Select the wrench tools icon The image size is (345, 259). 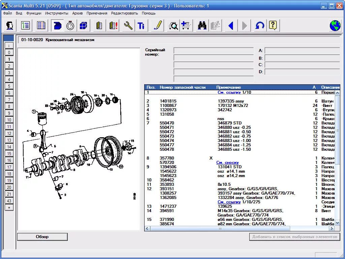click(128, 26)
